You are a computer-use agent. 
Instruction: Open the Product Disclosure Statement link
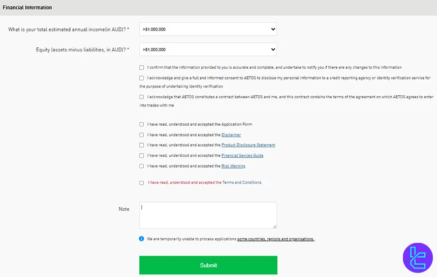[x=248, y=145]
